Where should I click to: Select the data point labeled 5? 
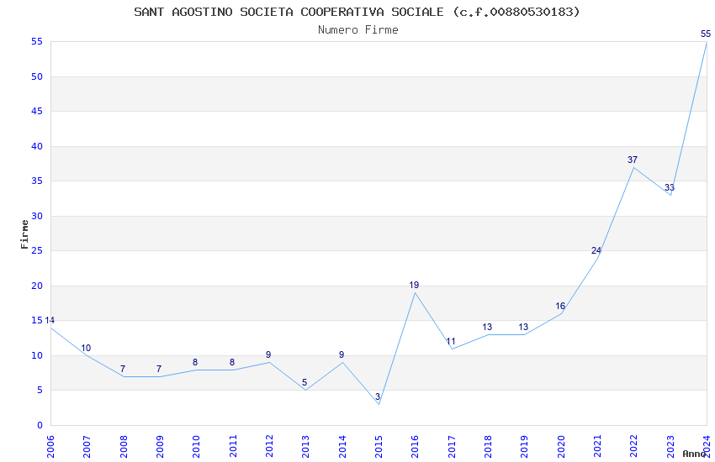pyautogui.click(x=305, y=390)
